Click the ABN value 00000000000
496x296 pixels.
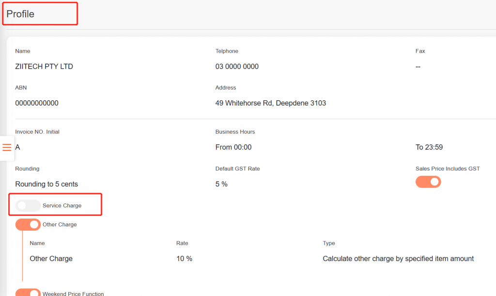(x=37, y=103)
